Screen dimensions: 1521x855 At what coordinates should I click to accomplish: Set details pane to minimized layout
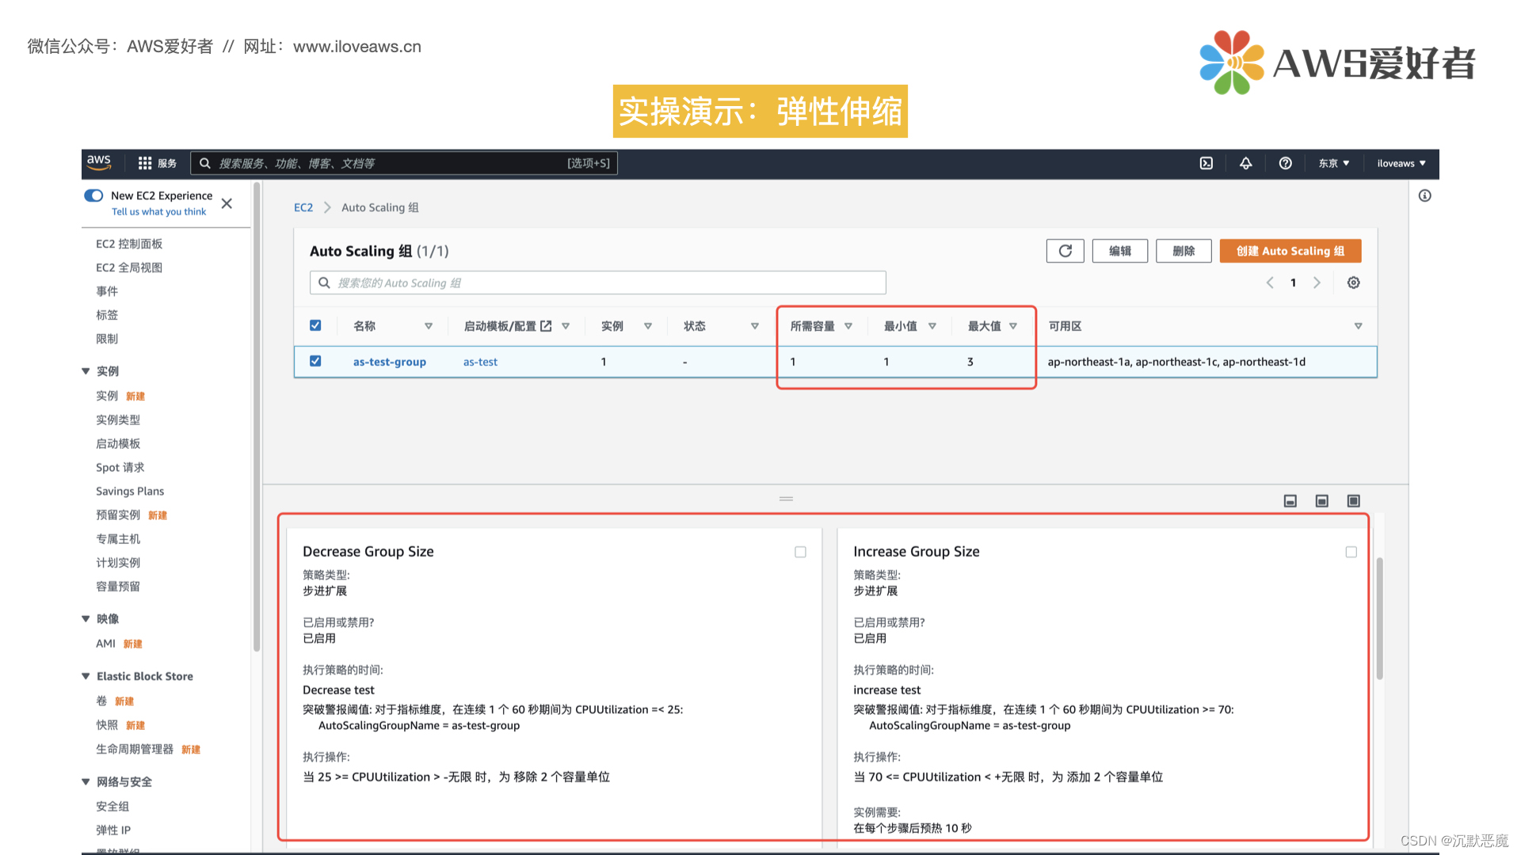click(1290, 501)
